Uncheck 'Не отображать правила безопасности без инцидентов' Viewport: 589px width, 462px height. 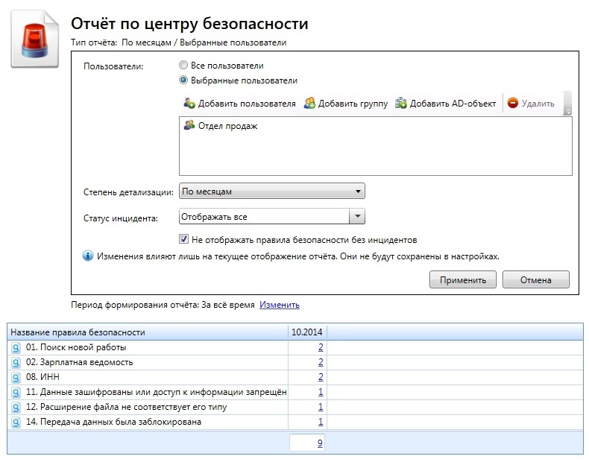pos(183,240)
